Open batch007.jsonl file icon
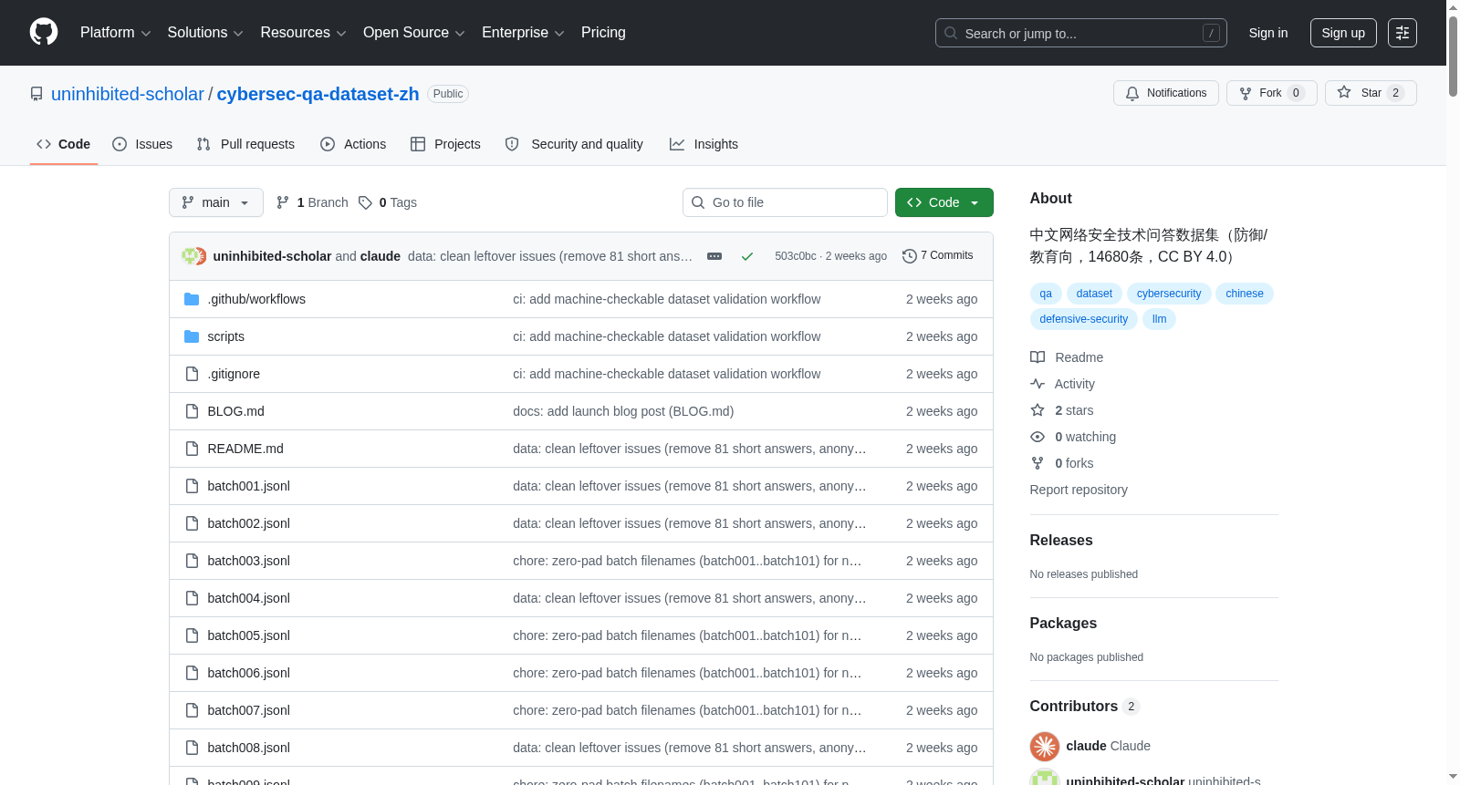This screenshot has height=785, width=1460. point(192,710)
